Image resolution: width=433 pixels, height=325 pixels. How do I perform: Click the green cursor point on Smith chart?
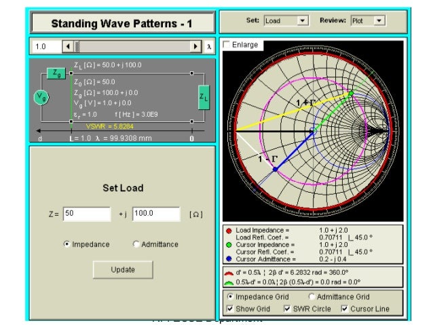pos(351,94)
